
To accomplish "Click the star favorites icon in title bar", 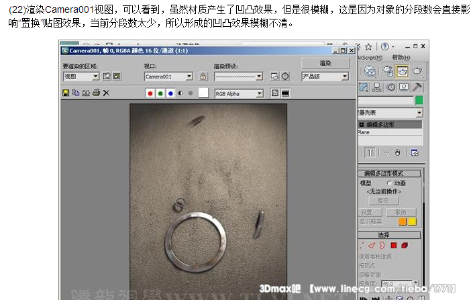I will click(368, 47).
